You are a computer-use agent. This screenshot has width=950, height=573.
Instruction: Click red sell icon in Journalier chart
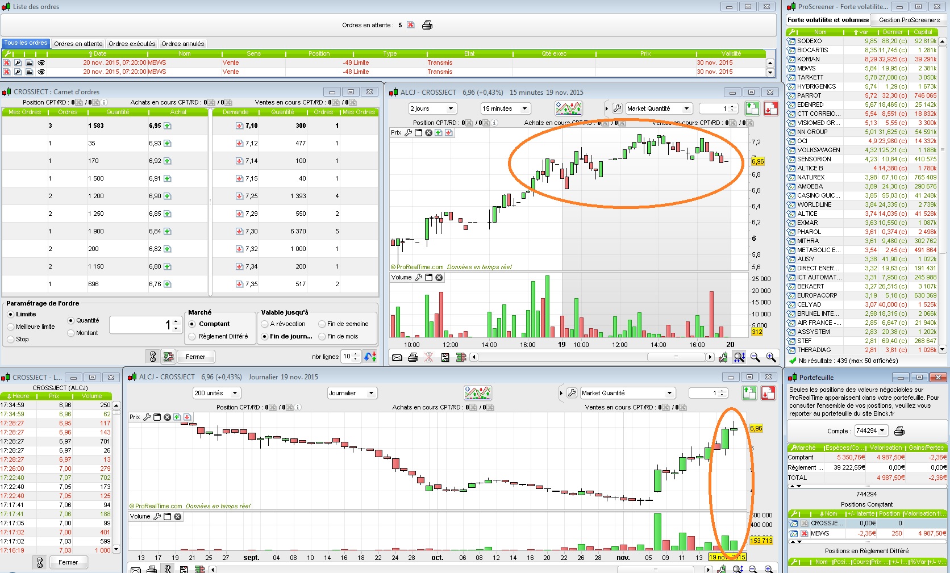[768, 393]
